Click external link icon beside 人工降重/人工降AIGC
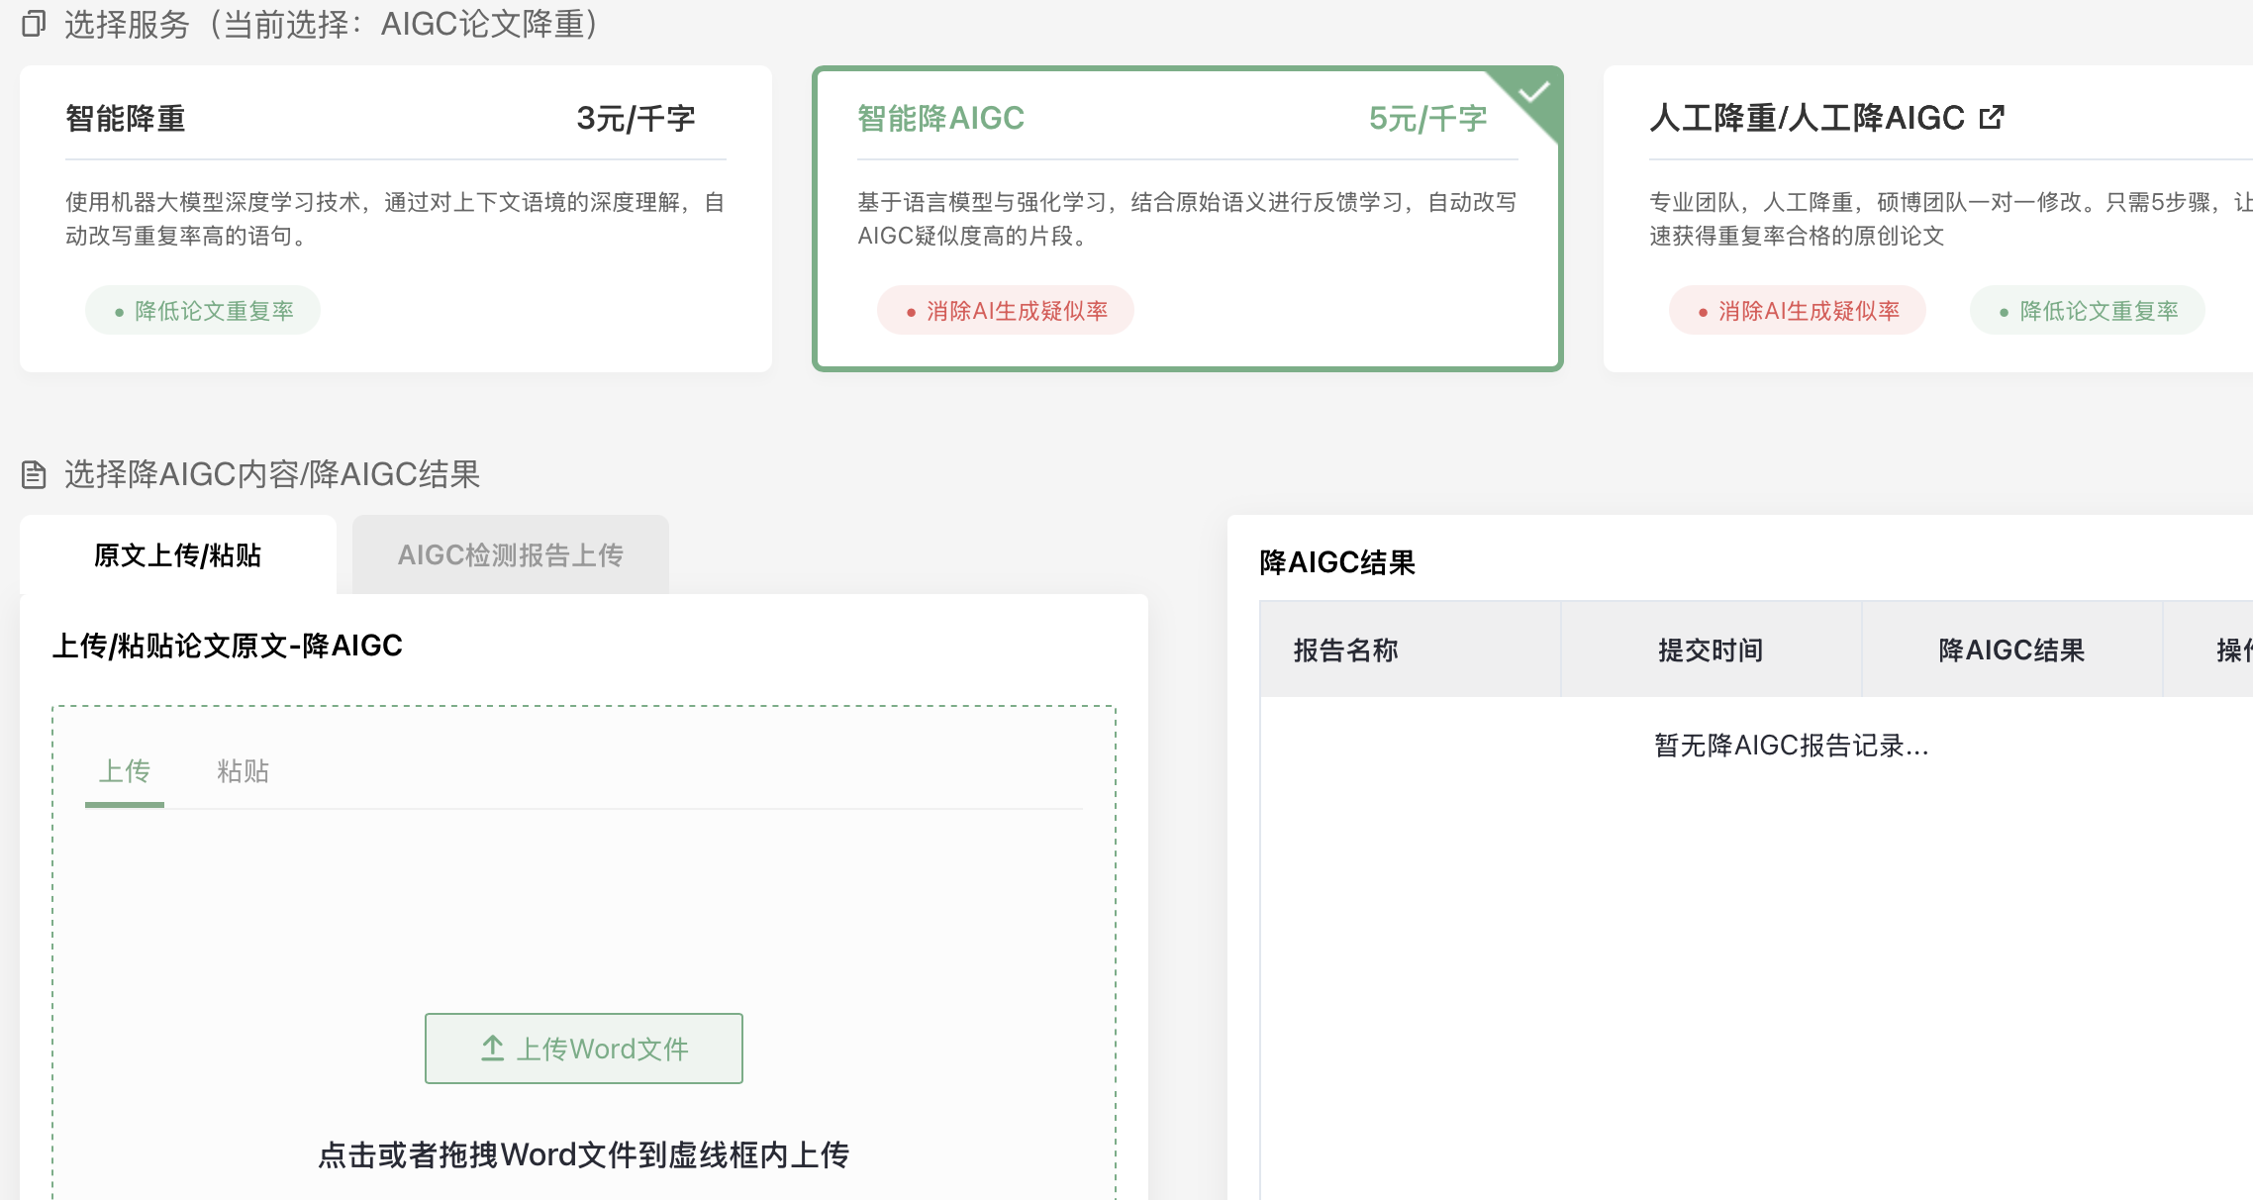This screenshot has width=2253, height=1200. pyautogui.click(x=1991, y=118)
